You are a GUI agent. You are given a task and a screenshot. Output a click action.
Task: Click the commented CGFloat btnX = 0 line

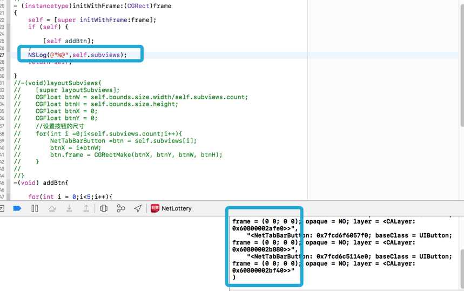coord(56,111)
